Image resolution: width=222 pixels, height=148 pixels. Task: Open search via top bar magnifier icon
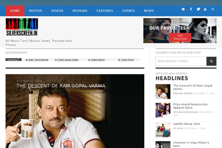coord(213,9)
